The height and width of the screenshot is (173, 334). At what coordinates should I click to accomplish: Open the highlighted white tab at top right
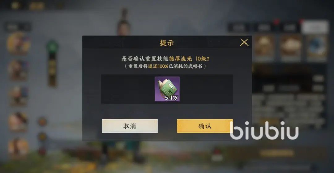[315, 27]
